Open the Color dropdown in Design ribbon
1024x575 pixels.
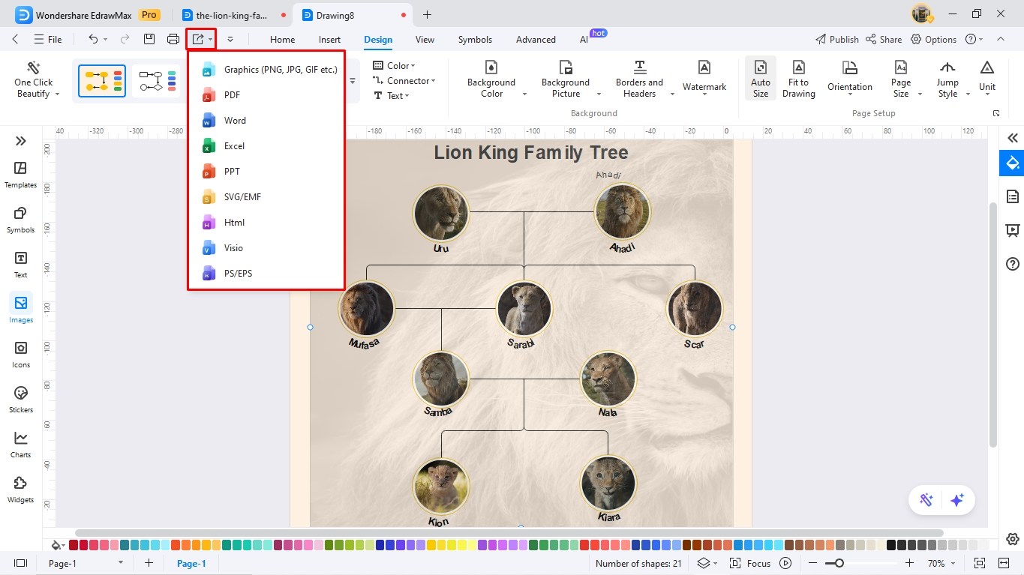394,66
